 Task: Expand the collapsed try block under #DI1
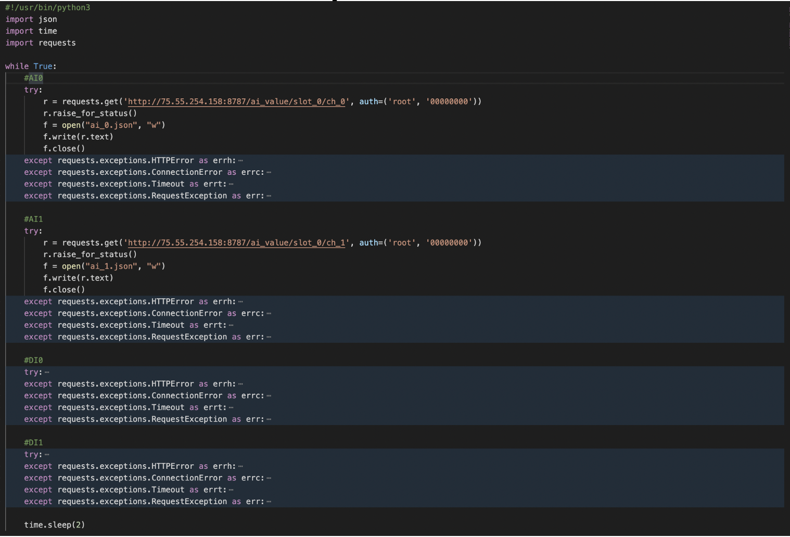47,455
